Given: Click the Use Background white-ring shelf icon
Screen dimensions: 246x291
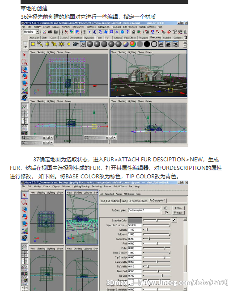Looking at the screenshot, I should 154,44.
